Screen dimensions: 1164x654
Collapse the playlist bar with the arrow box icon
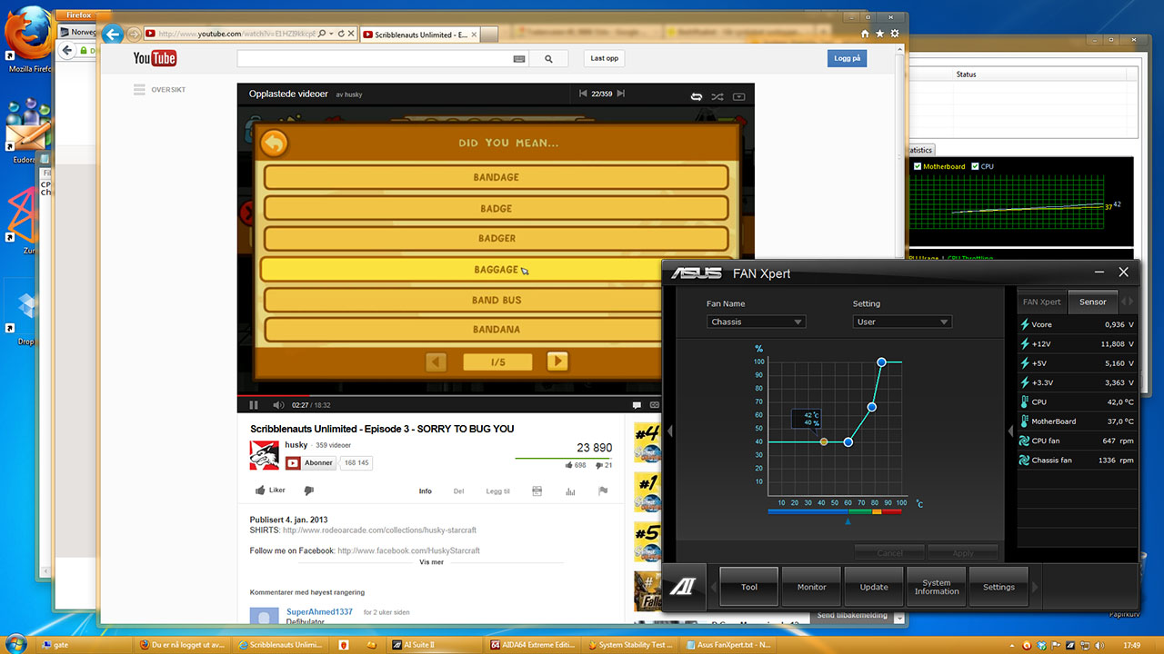click(738, 96)
